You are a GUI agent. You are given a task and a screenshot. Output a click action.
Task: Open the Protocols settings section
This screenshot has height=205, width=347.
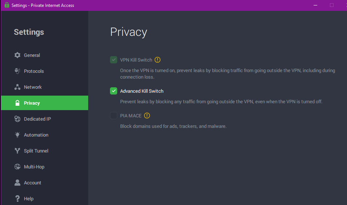click(x=45, y=71)
